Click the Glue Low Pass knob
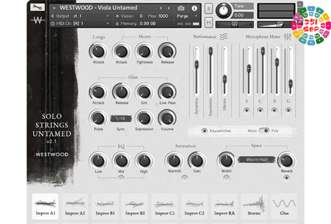Image resolution: width=331 pixels, height=224 pixels. click(x=167, y=92)
